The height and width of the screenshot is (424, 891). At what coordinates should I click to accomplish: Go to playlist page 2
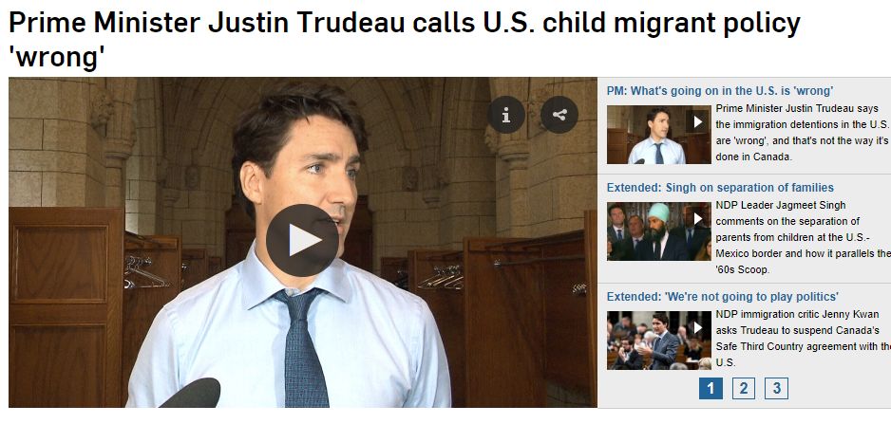pos(743,389)
